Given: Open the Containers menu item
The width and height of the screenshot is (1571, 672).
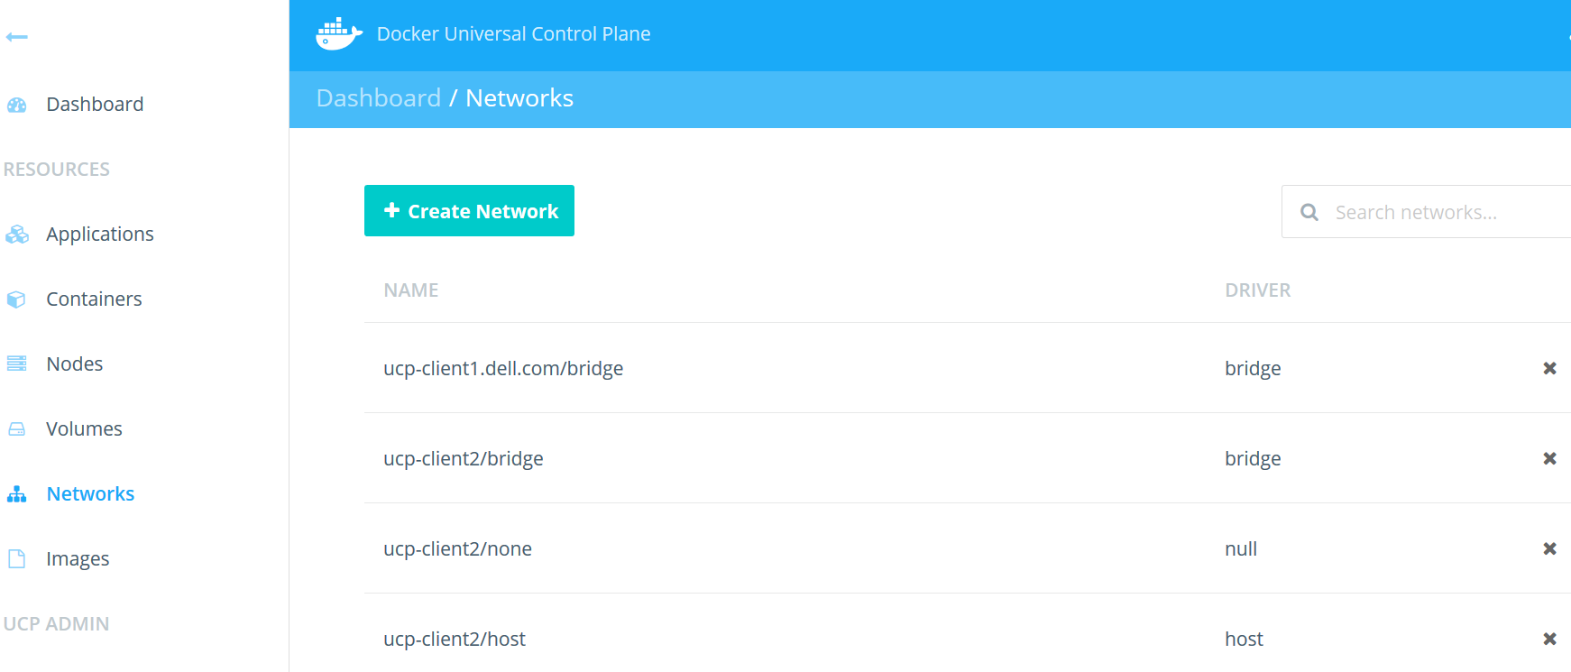Looking at the screenshot, I should (x=94, y=299).
